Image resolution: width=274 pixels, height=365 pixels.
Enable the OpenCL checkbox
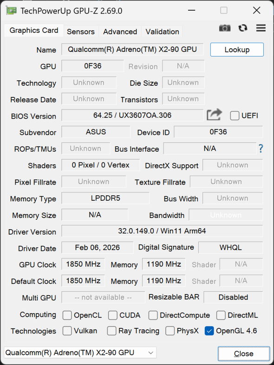67,315
